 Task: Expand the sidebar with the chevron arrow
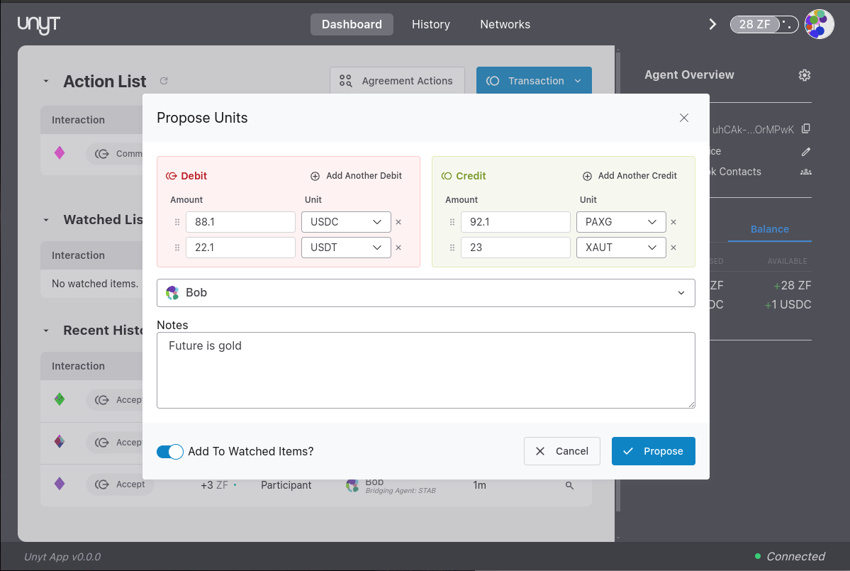pos(712,23)
